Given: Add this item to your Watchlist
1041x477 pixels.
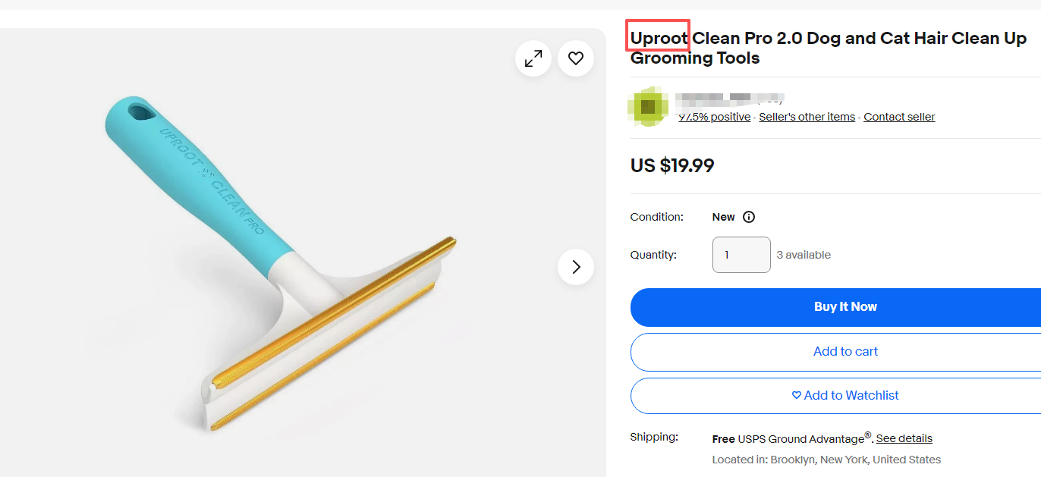Looking at the screenshot, I should tap(844, 395).
